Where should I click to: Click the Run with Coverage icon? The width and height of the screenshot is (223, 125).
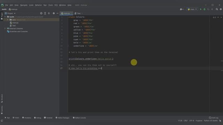[208, 9]
